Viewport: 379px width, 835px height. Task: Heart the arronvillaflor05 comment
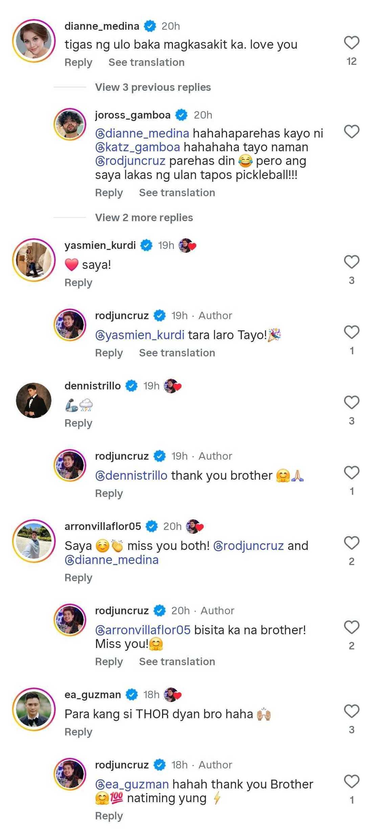click(x=352, y=543)
